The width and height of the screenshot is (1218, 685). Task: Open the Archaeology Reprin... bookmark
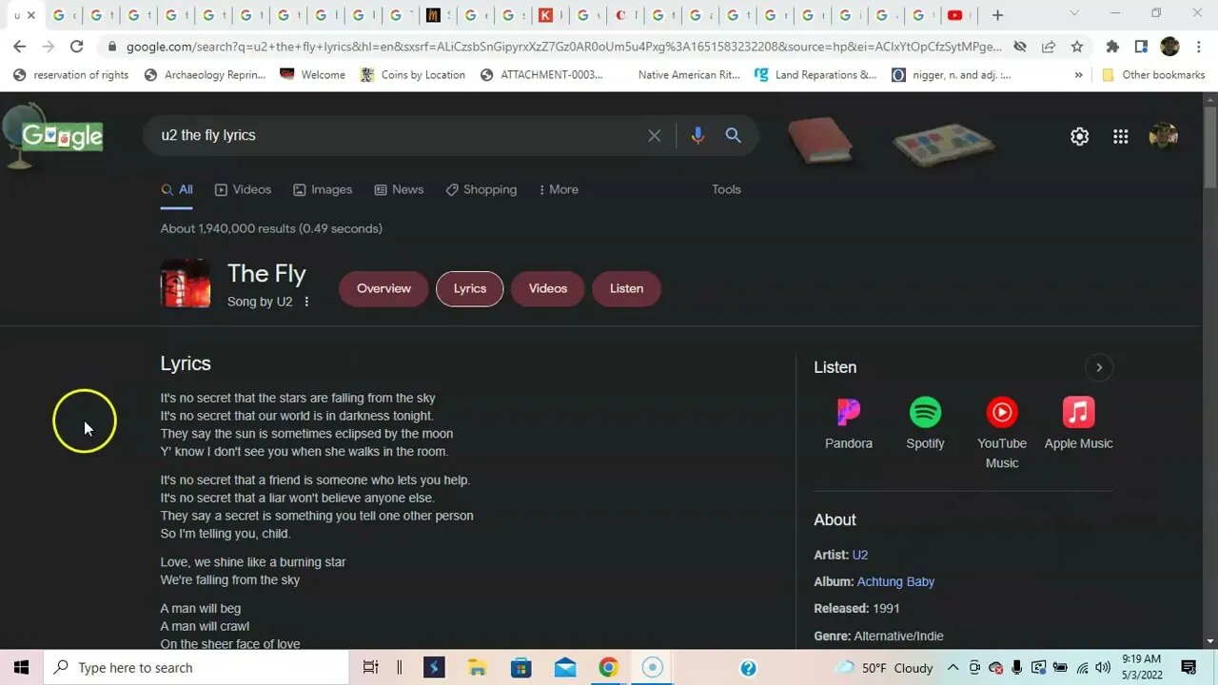click(205, 75)
